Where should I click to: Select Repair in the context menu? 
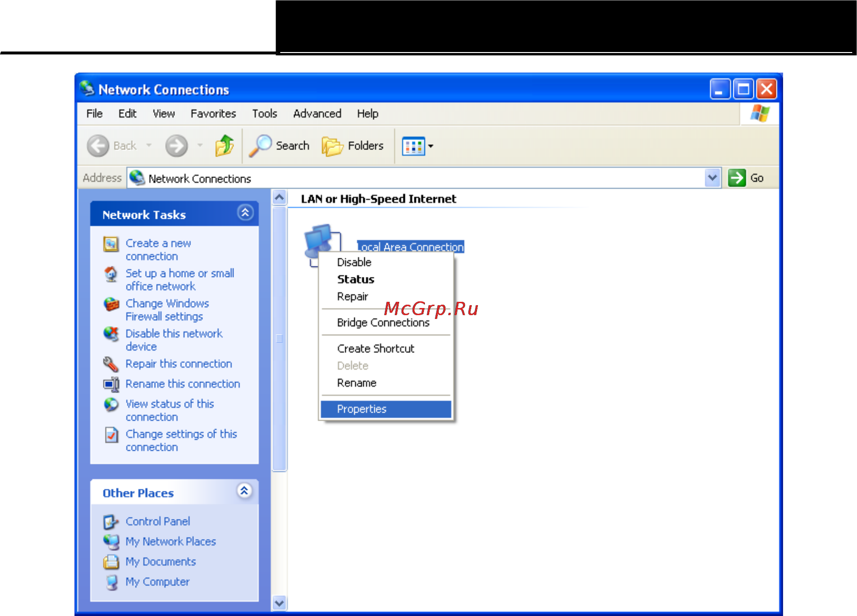tap(386, 297)
